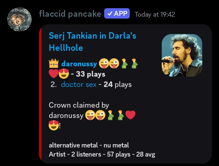Click the red embed color bar

[x=40, y=94]
